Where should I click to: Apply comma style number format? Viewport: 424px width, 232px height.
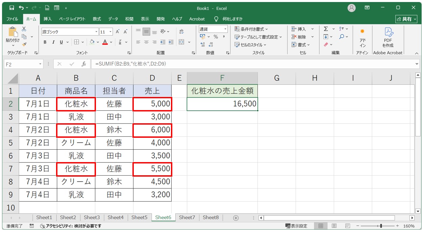(224, 36)
